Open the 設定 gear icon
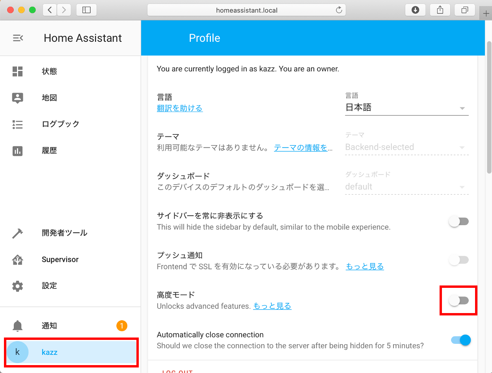Image resolution: width=492 pixels, height=373 pixels. click(x=18, y=286)
